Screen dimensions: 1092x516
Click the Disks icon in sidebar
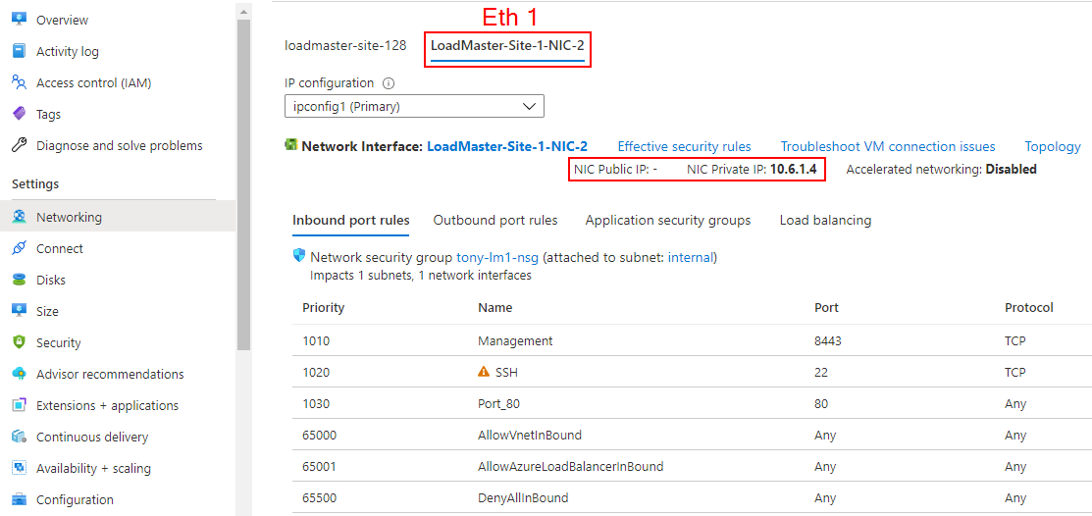pyautogui.click(x=20, y=280)
